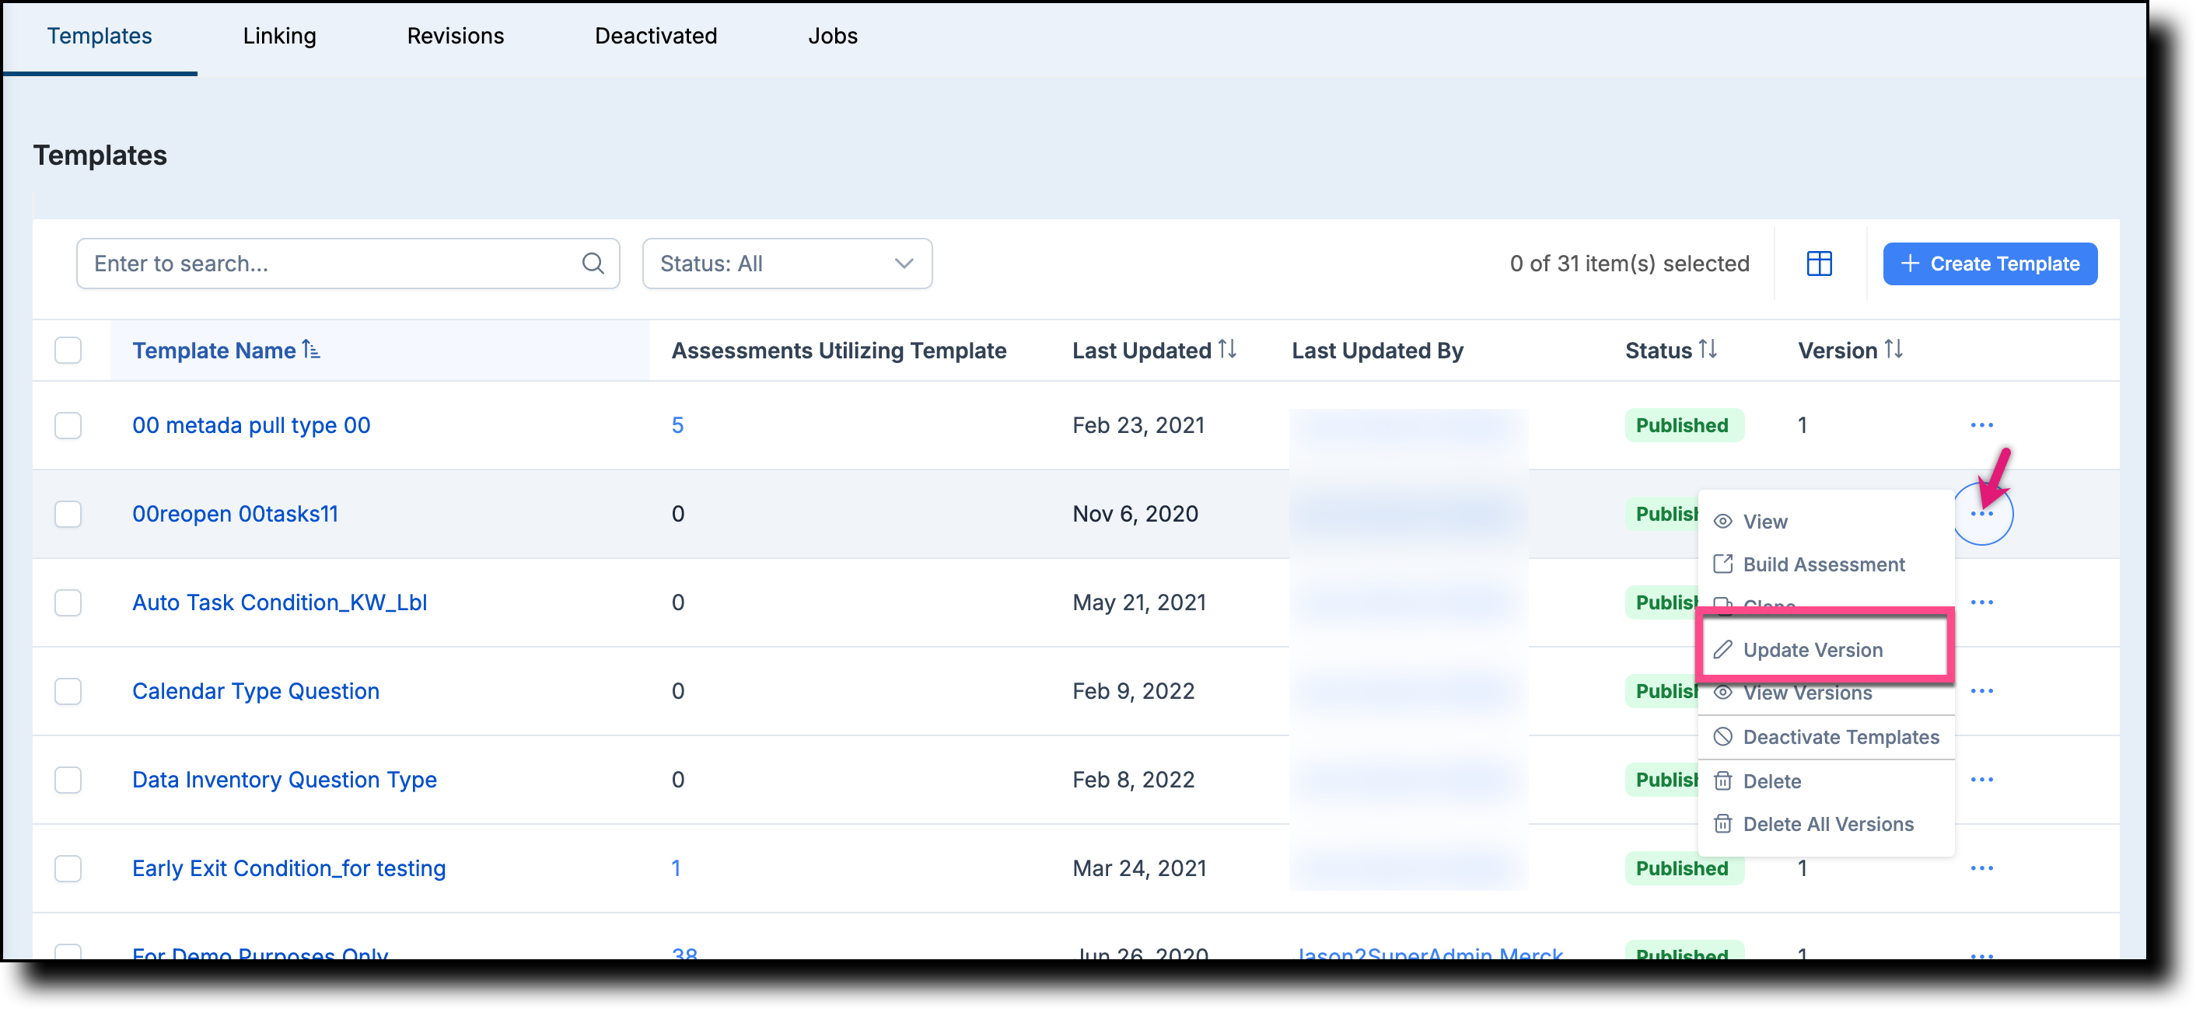
Task: Choose Deactivate Templates from the menu
Action: click(x=1826, y=737)
